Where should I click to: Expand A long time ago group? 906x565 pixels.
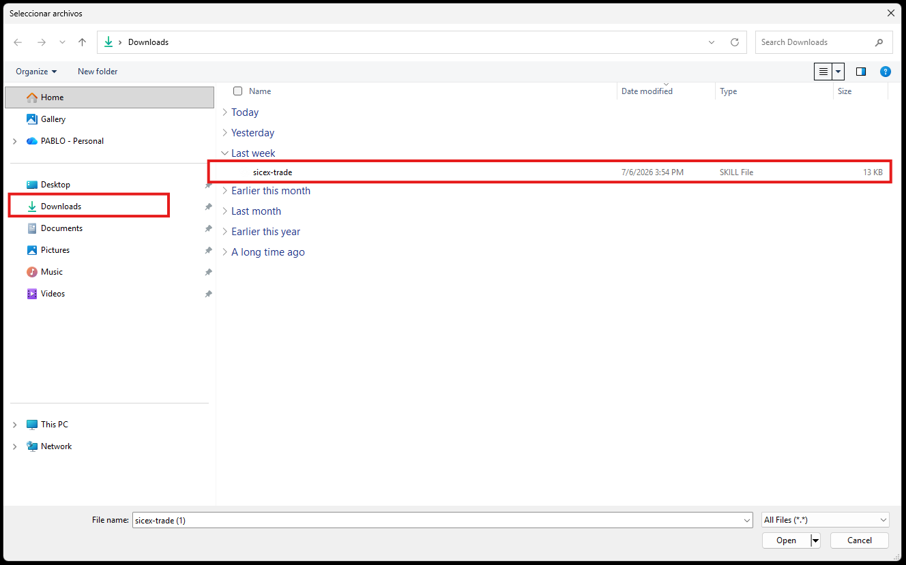coord(225,252)
